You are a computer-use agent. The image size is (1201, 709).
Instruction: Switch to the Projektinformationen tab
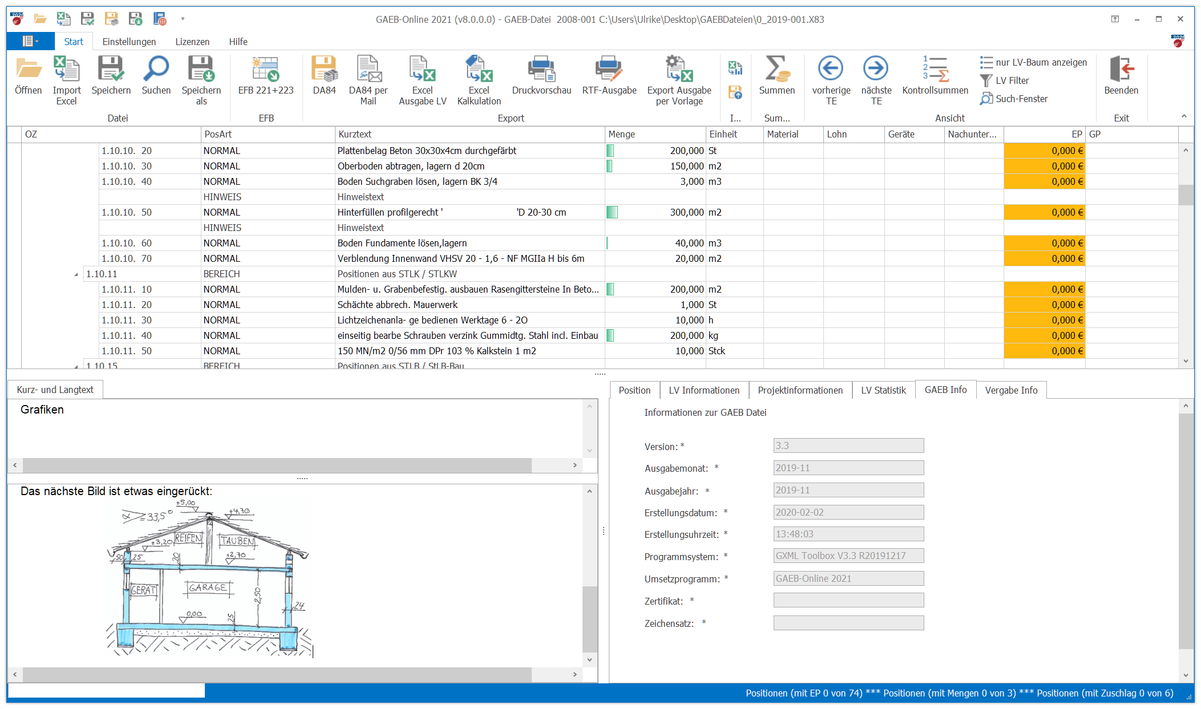[x=800, y=390]
